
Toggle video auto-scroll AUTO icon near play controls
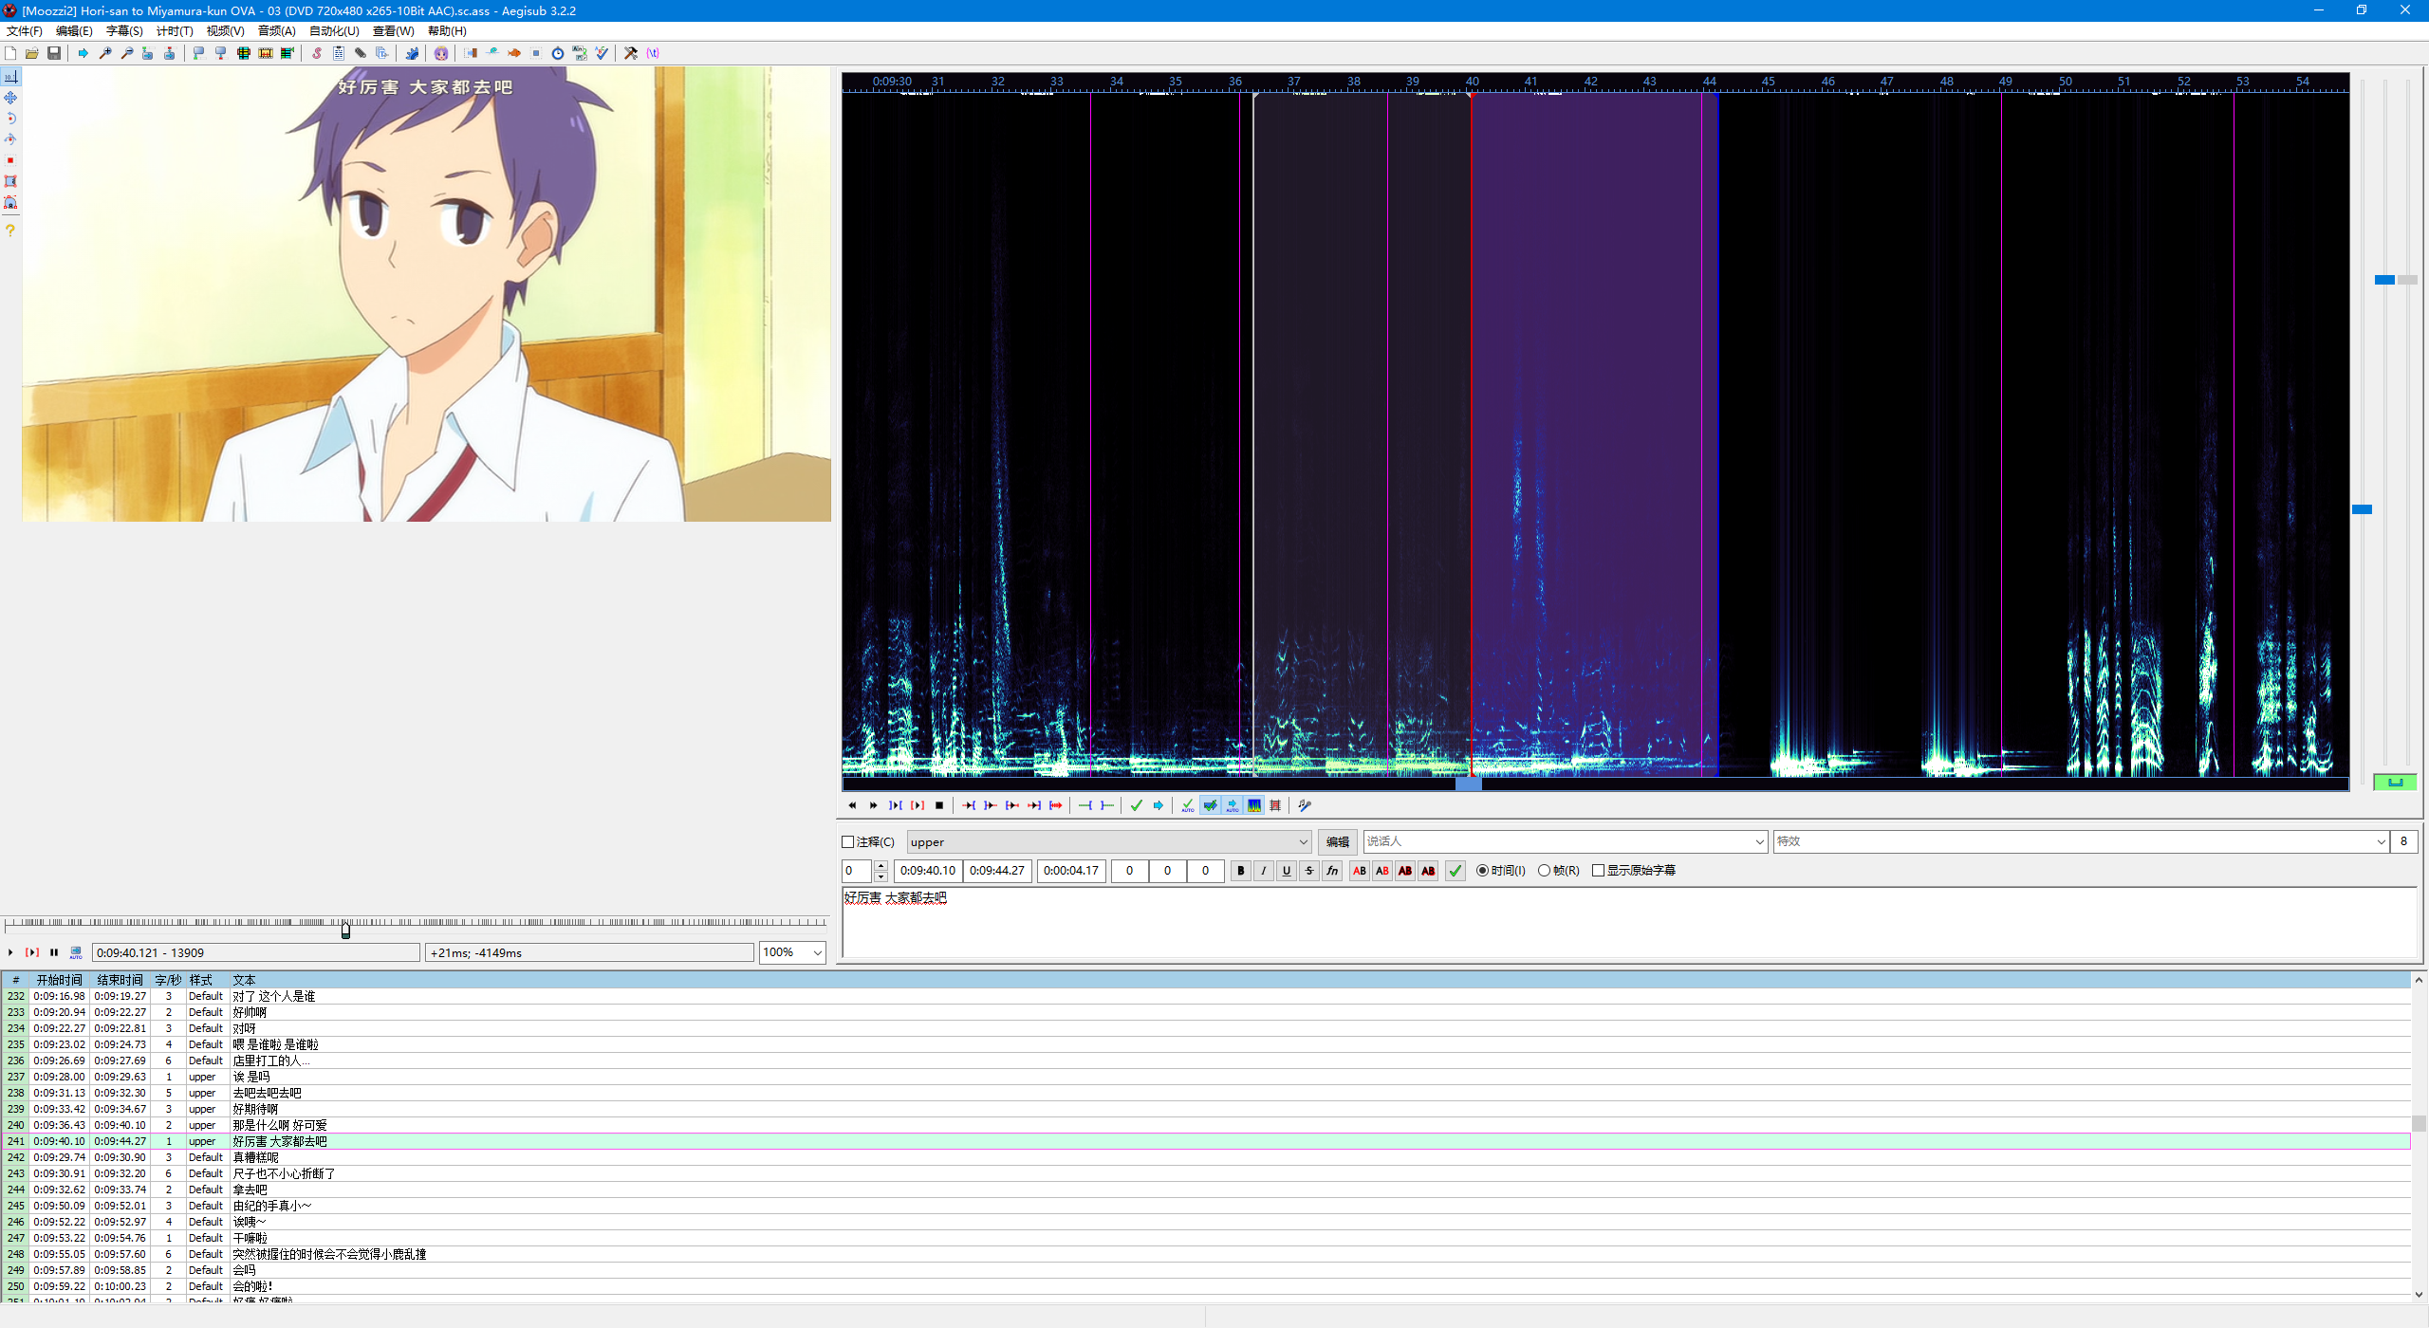pos(76,952)
